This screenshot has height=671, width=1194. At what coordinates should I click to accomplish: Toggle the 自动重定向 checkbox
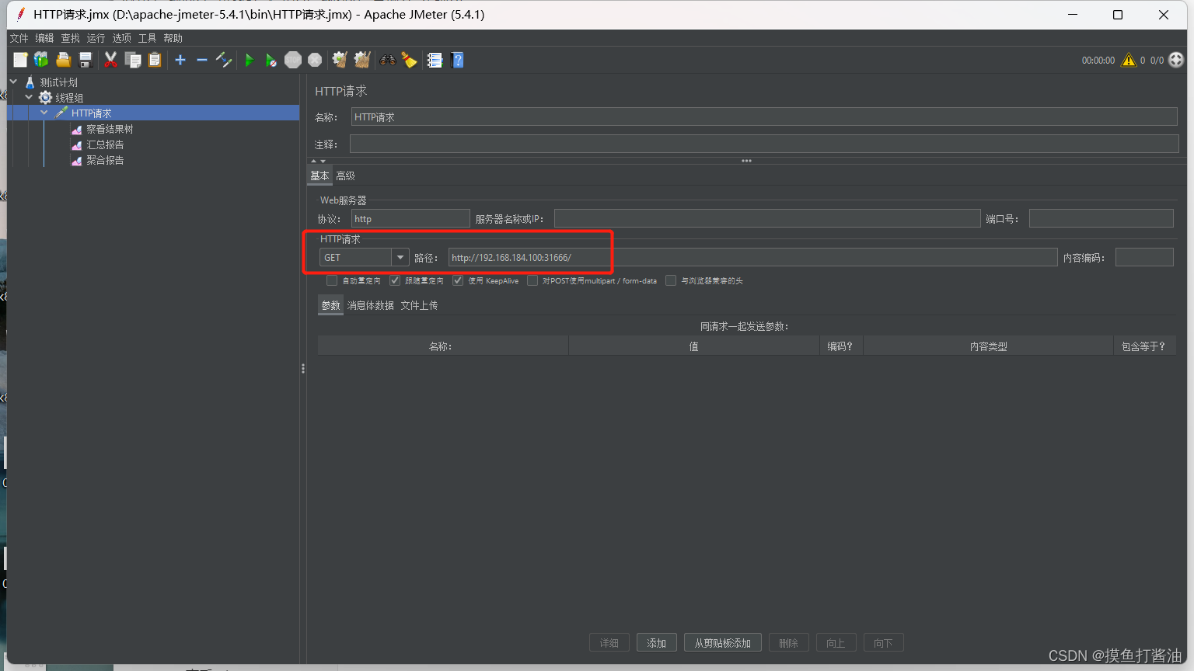click(332, 280)
